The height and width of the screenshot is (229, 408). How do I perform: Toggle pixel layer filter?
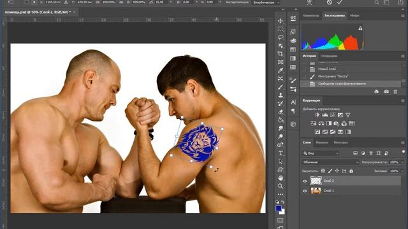(355, 153)
